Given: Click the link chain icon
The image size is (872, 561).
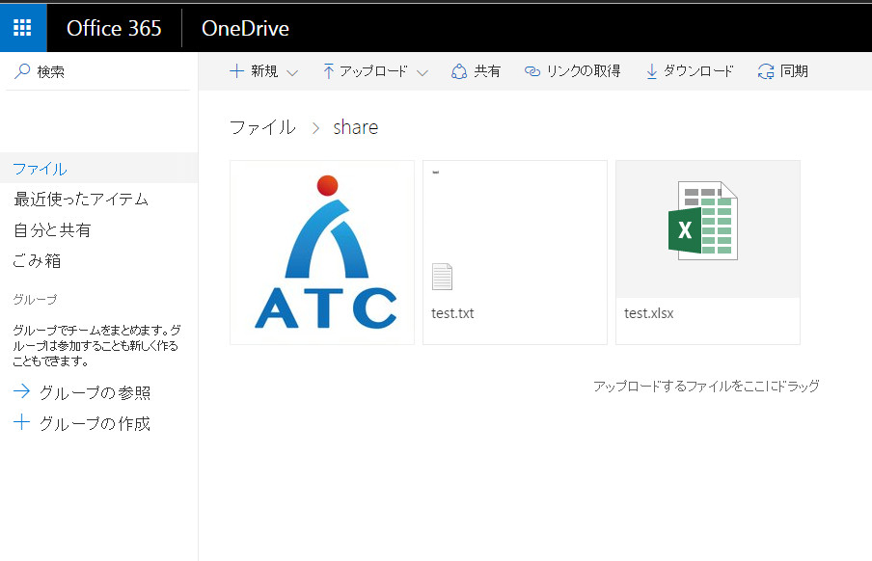Looking at the screenshot, I should tap(532, 71).
